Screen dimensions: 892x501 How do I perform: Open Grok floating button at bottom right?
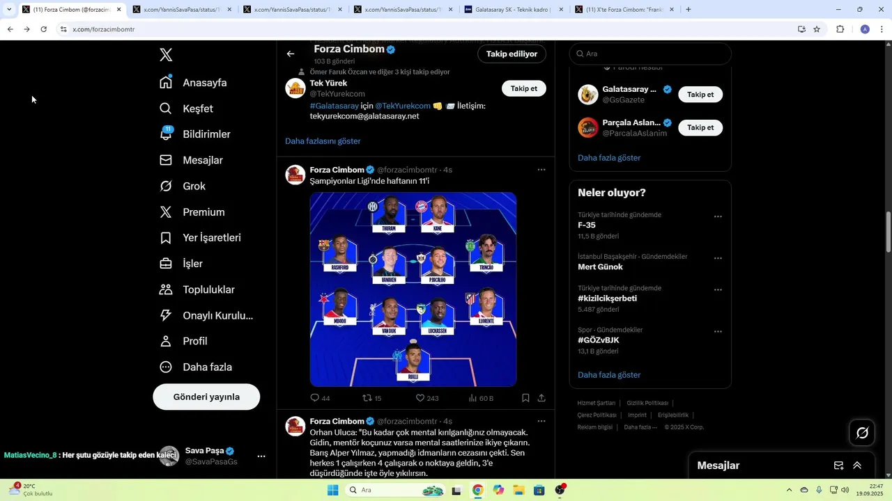click(862, 433)
